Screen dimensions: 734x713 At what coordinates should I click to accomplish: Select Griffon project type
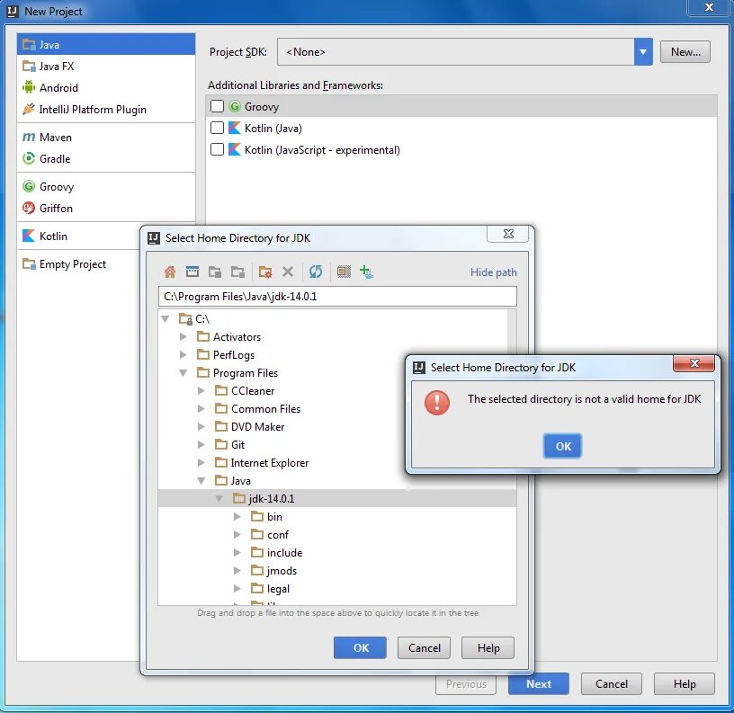[106, 209]
